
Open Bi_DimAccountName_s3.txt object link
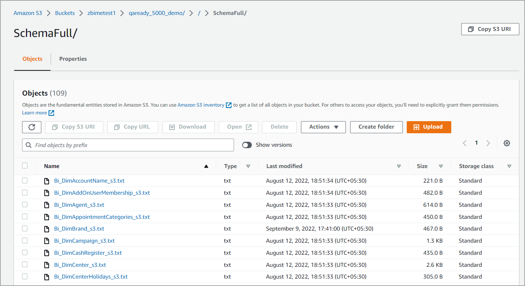pyautogui.click(x=89, y=181)
